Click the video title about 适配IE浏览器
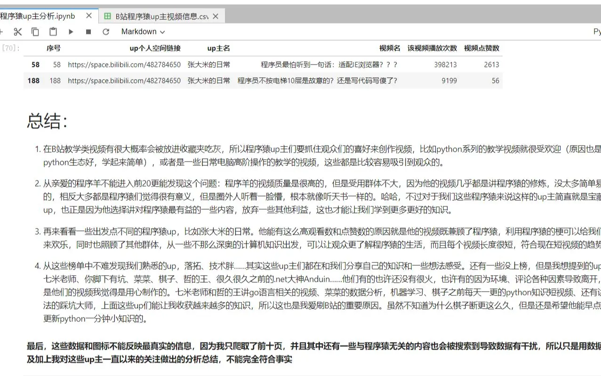This screenshot has height=376, width=601. tap(329, 65)
